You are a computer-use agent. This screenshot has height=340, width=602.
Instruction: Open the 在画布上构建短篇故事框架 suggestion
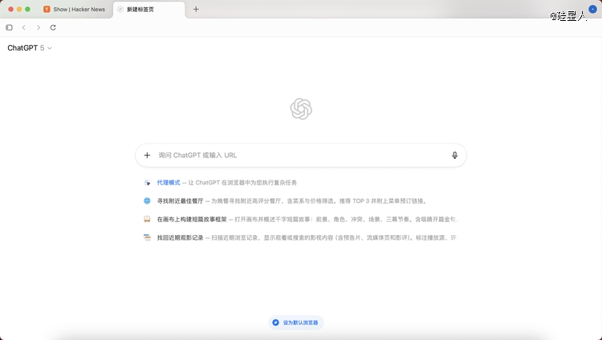point(191,219)
